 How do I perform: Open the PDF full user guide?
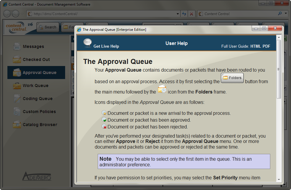click(x=266, y=46)
